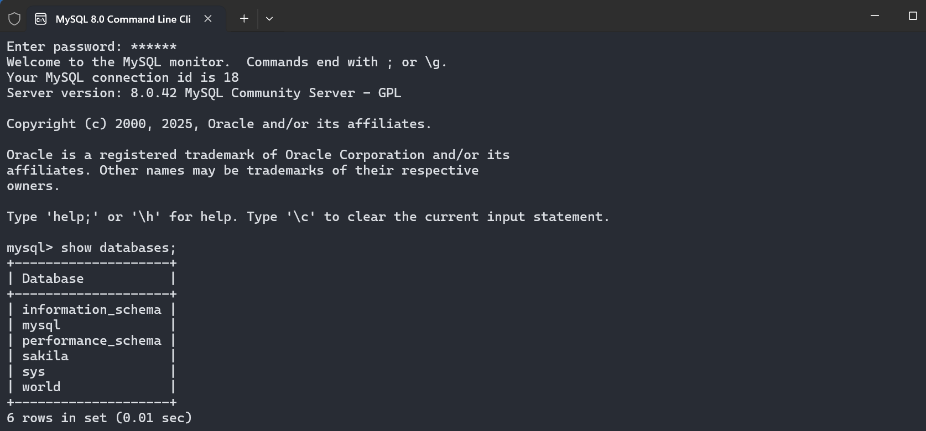Select the MySQL 8.0 Command Line Client tab

(123, 19)
